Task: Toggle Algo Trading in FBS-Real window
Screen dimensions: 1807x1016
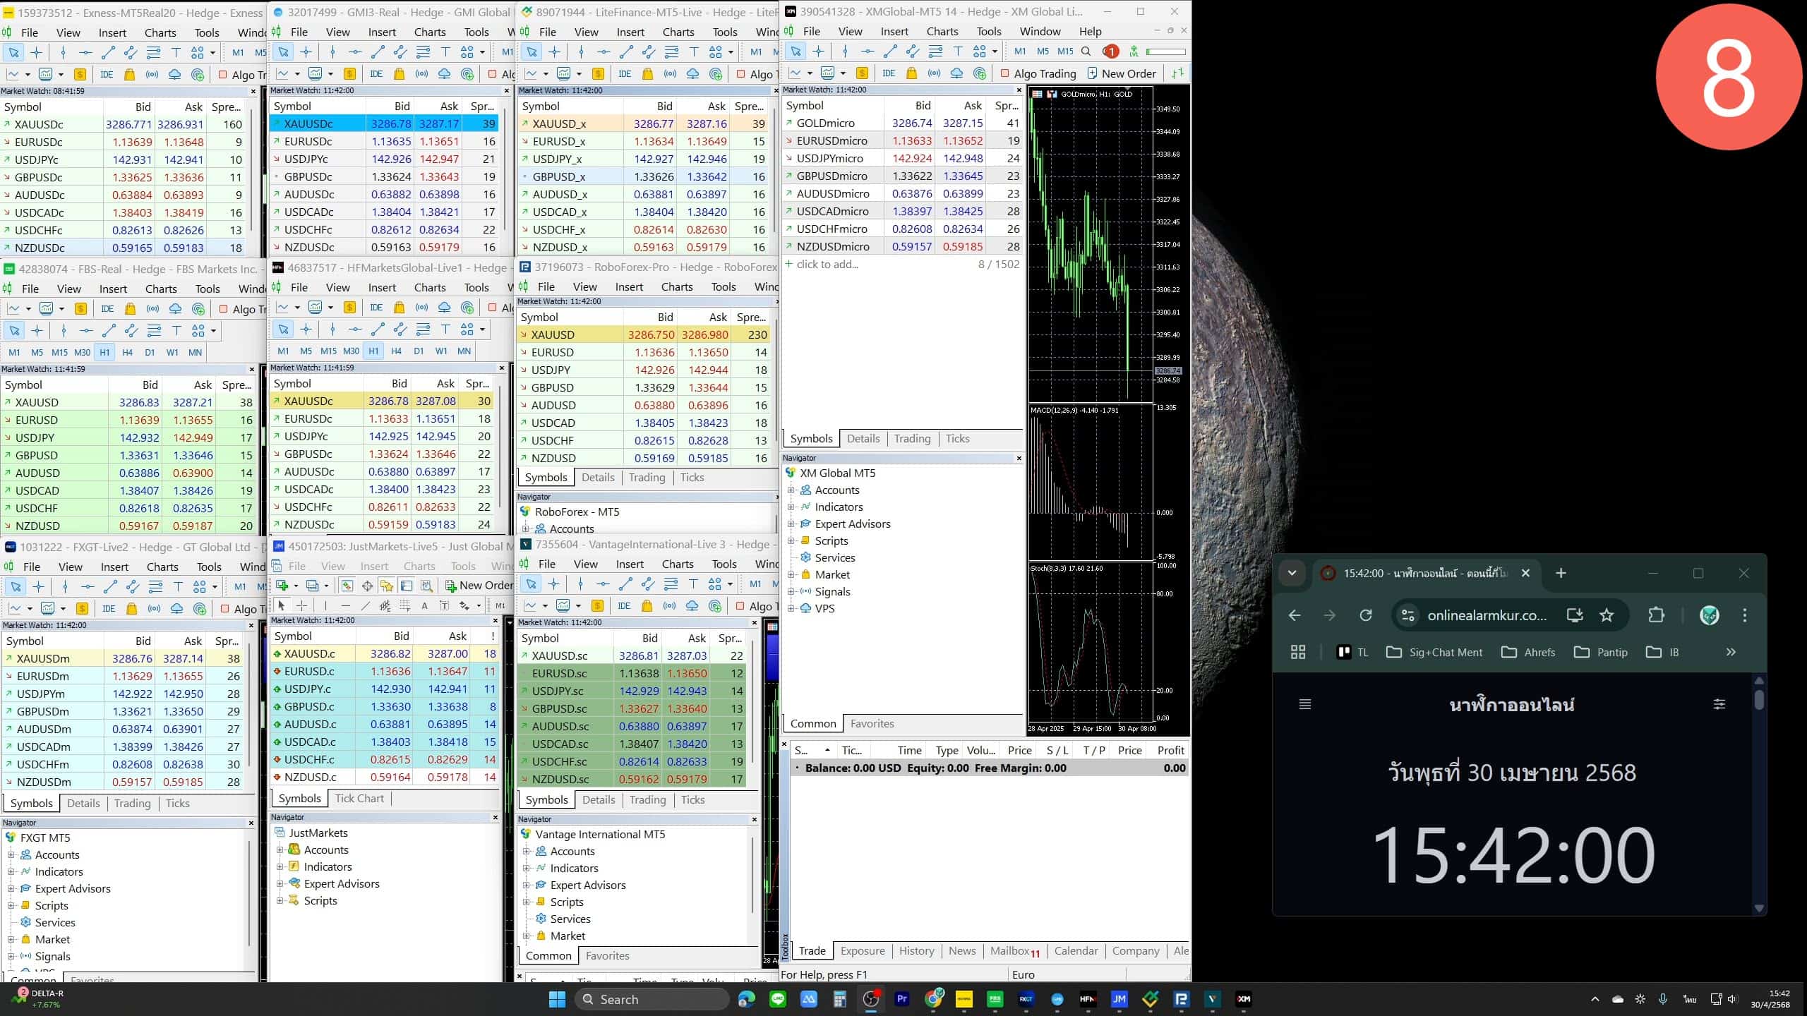Action: coord(243,309)
